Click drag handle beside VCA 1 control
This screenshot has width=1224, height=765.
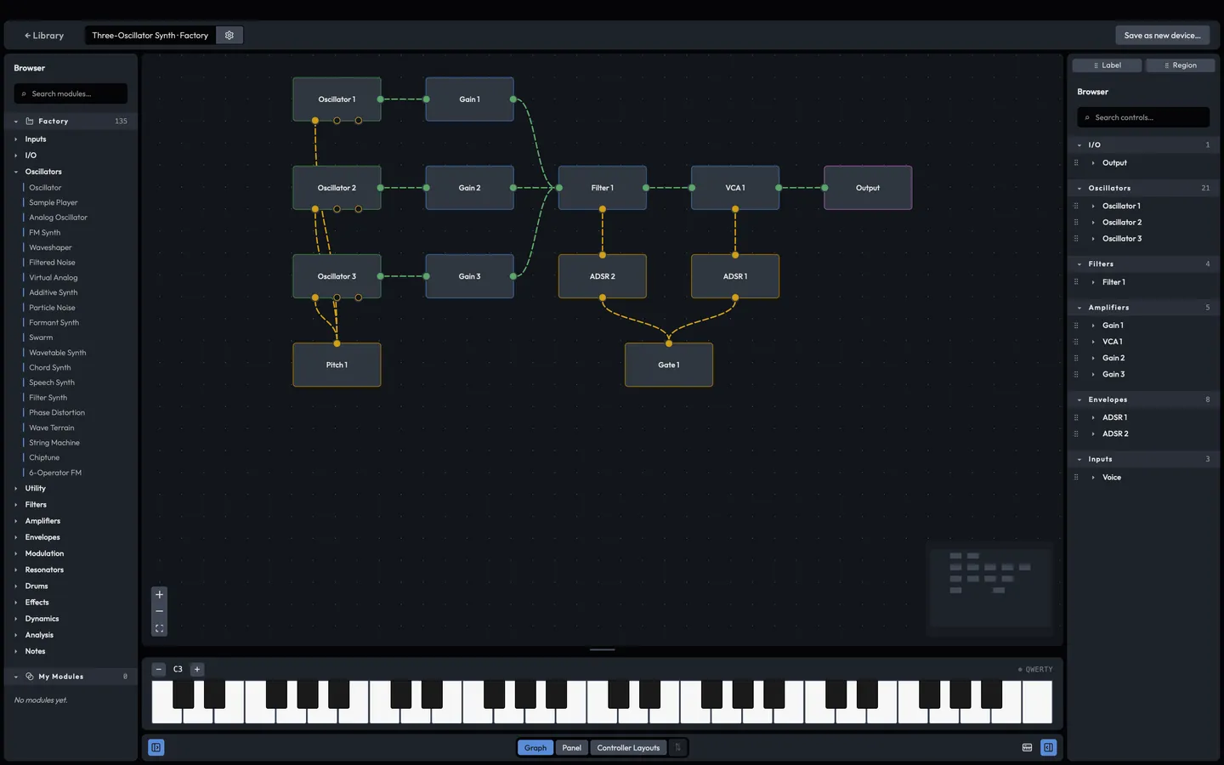1076,342
